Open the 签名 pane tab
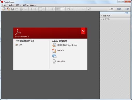132x100 pixels. [x=119, y=9]
